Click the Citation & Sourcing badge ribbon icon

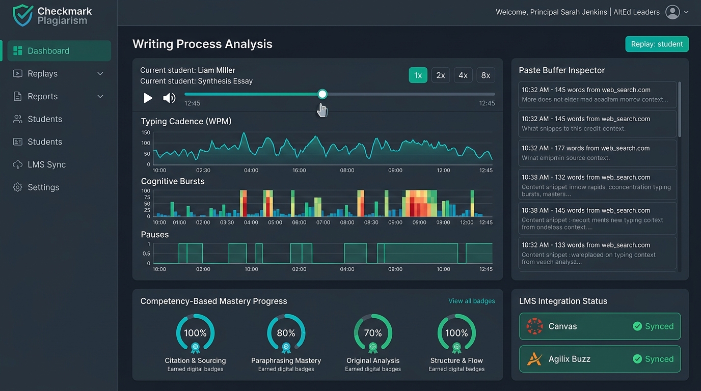[195, 348]
